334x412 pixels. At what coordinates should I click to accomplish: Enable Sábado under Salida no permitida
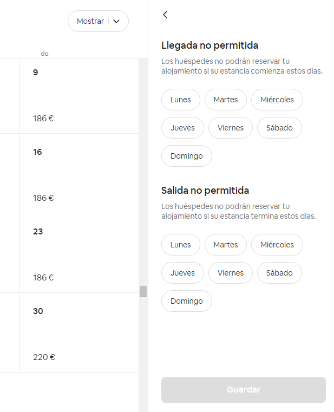tap(279, 273)
